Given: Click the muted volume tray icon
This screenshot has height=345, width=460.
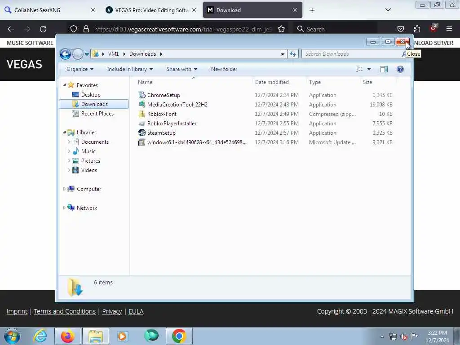Looking at the screenshot, I should [404, 336].
